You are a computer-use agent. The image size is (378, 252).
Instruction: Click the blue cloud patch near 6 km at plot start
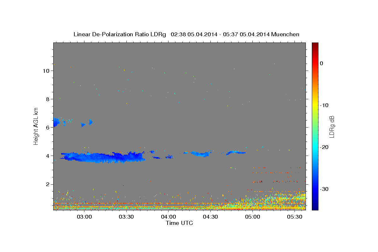56,122
